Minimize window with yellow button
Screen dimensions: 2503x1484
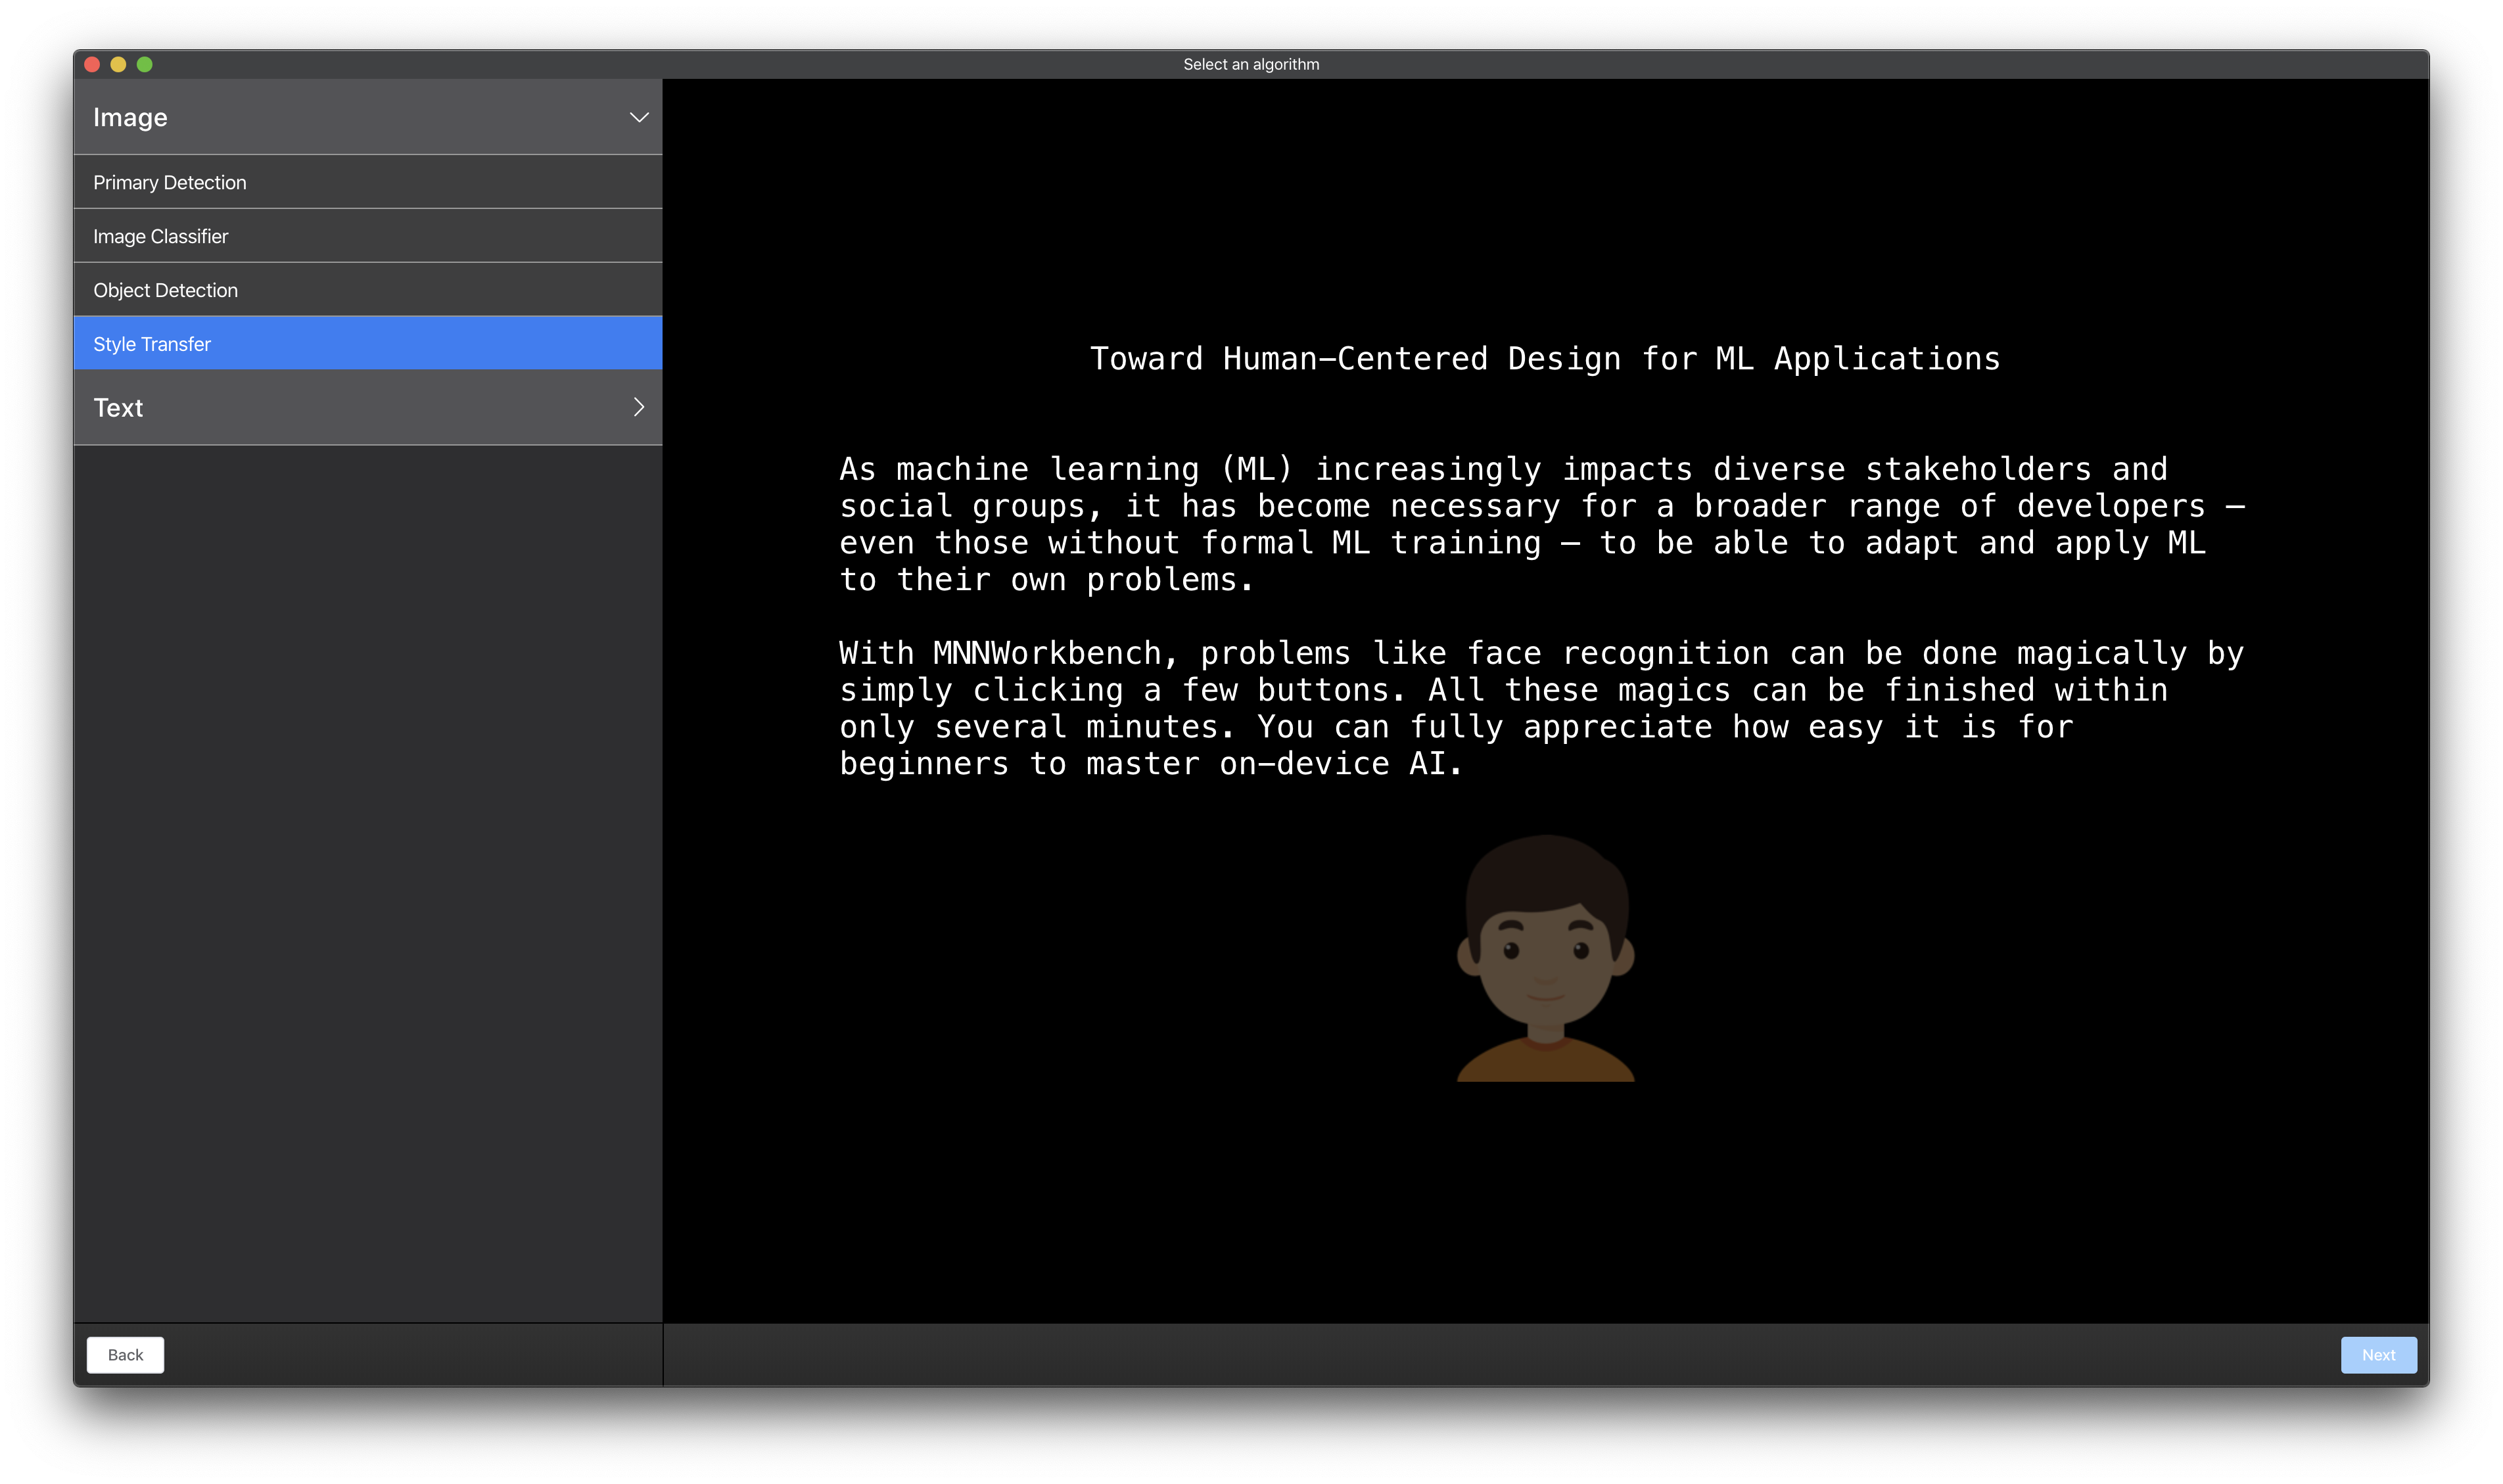(x=118, y=64)
